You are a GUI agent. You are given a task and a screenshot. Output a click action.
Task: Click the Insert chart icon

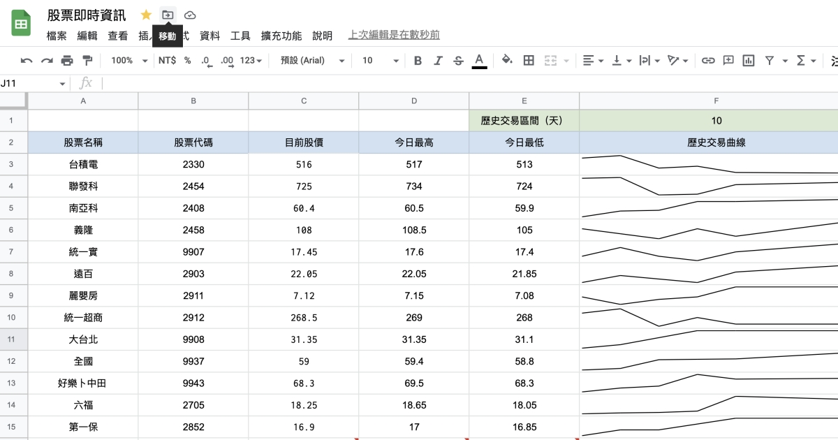click(x=749, y=61)
